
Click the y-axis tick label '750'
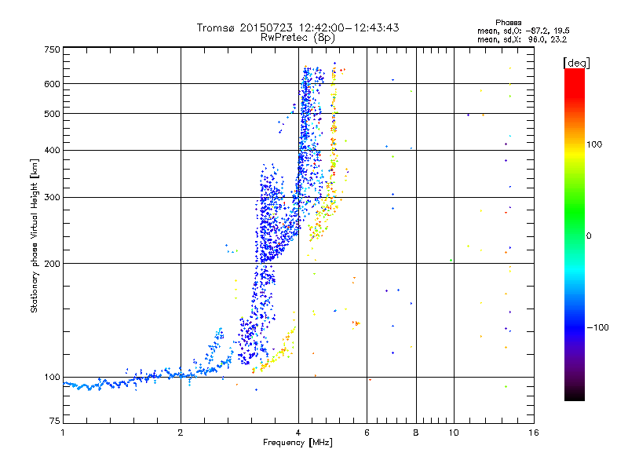tap(52, 49)
